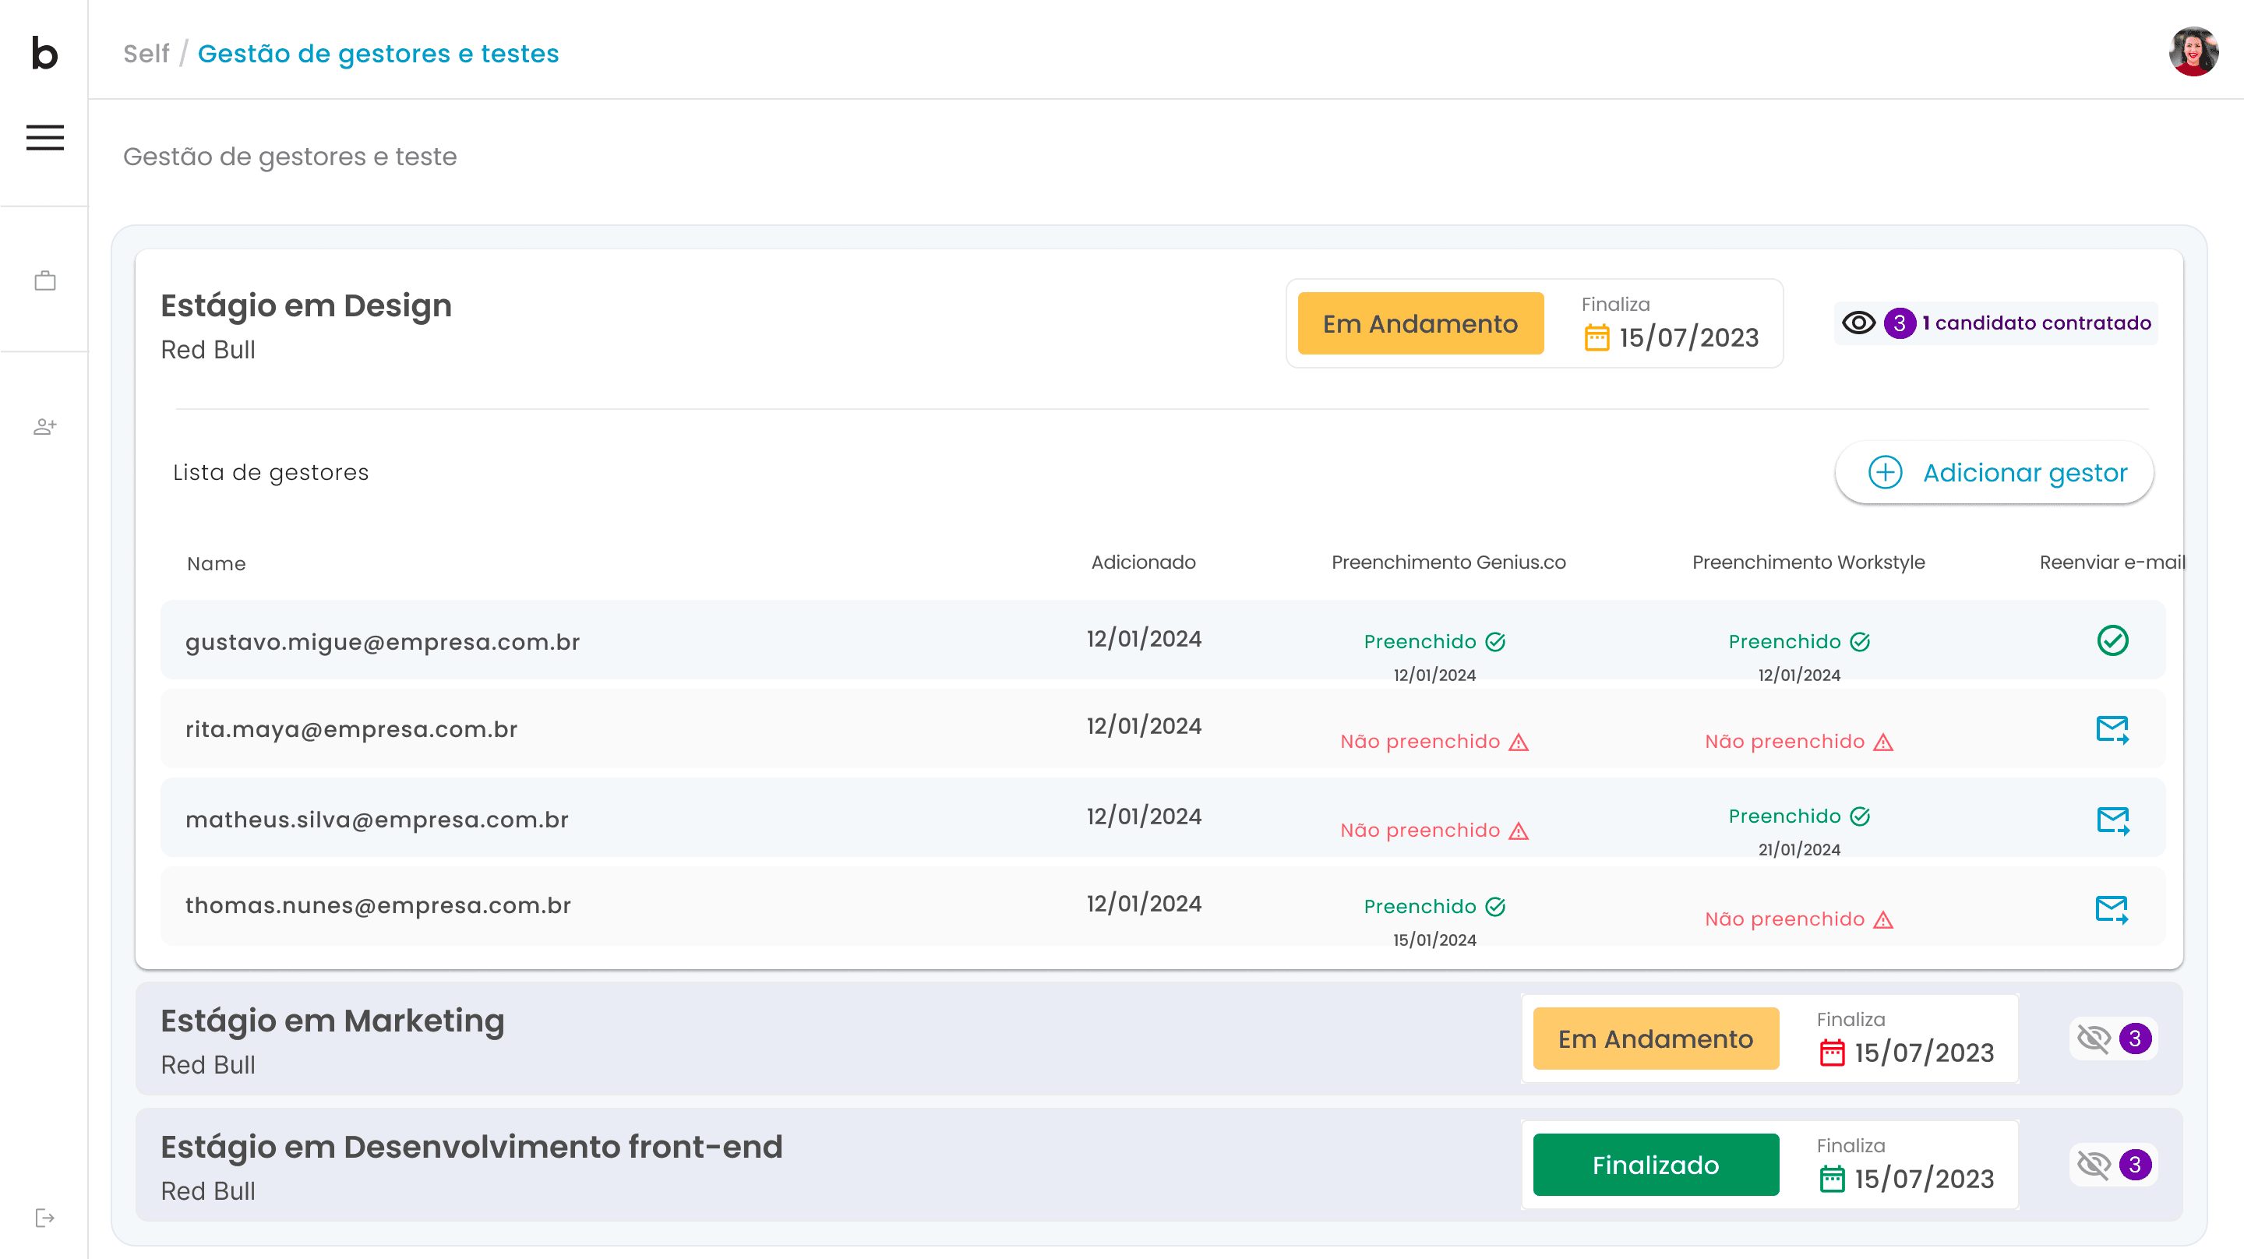
Task: Show hidden details for Estágio em Marketing
Action: click(x=2094, y=1039)
